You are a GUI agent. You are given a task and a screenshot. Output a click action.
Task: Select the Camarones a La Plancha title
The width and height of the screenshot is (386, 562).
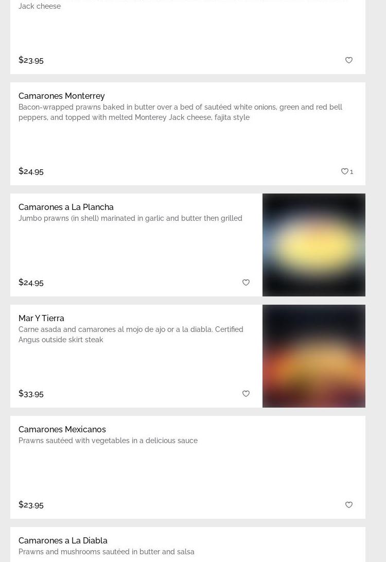[66, 207]
